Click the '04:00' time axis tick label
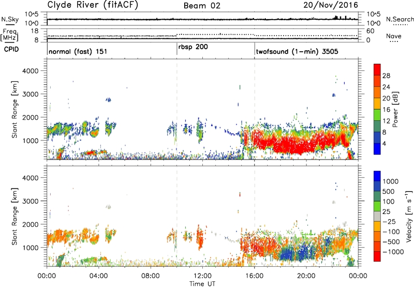 point(98,276)
